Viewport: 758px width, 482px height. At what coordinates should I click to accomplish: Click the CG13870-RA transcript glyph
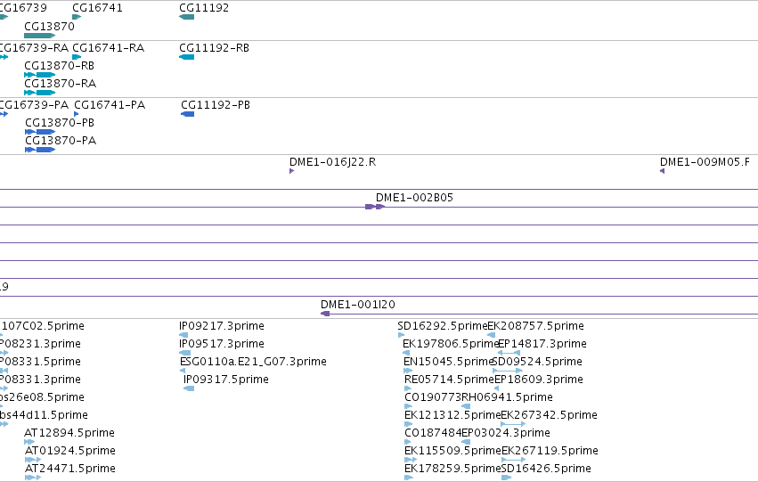click(40, 93)
